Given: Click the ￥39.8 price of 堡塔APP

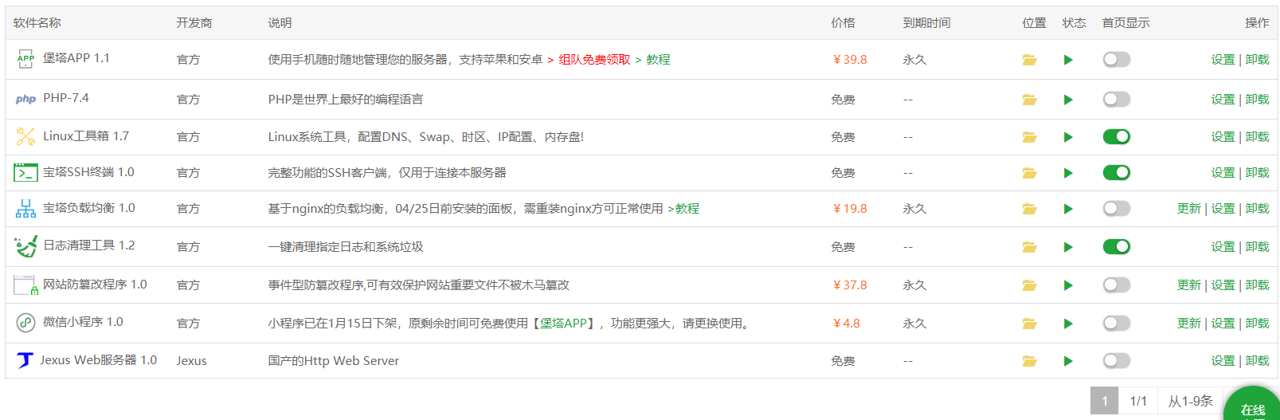Looking at the screenshot, I should [849, 60].
